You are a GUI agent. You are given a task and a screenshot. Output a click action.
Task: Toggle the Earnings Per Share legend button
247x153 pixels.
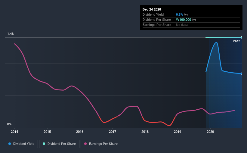point(101,144)
